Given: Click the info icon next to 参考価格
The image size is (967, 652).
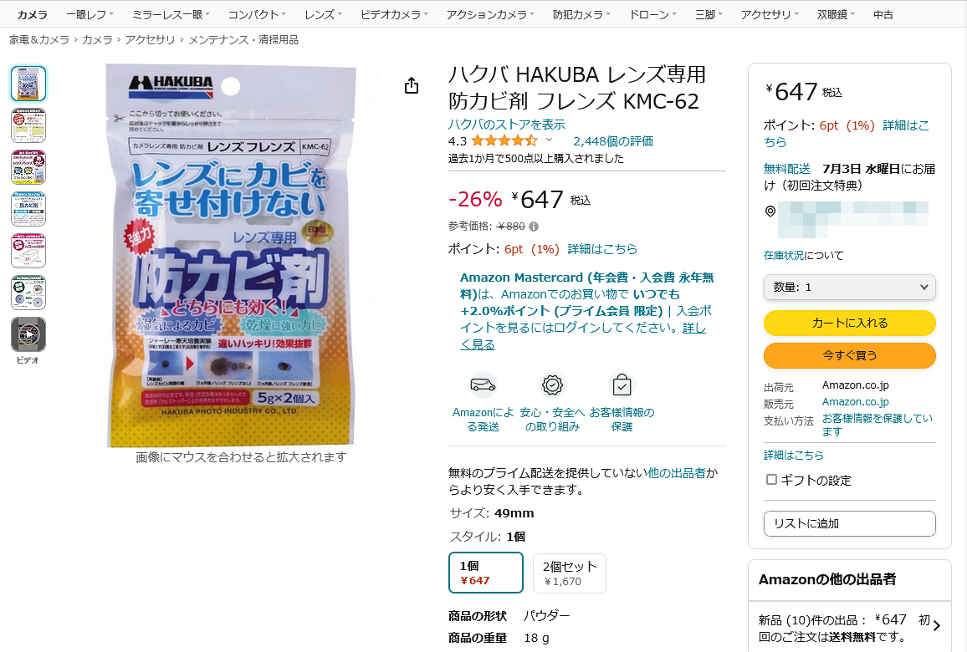Looking at the screenshot, I should pos(534,227).
